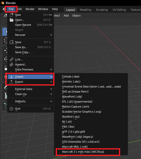Expand the Clean Up submenu
The height and width of the screenshot is (159, 141).
point(30,94)
